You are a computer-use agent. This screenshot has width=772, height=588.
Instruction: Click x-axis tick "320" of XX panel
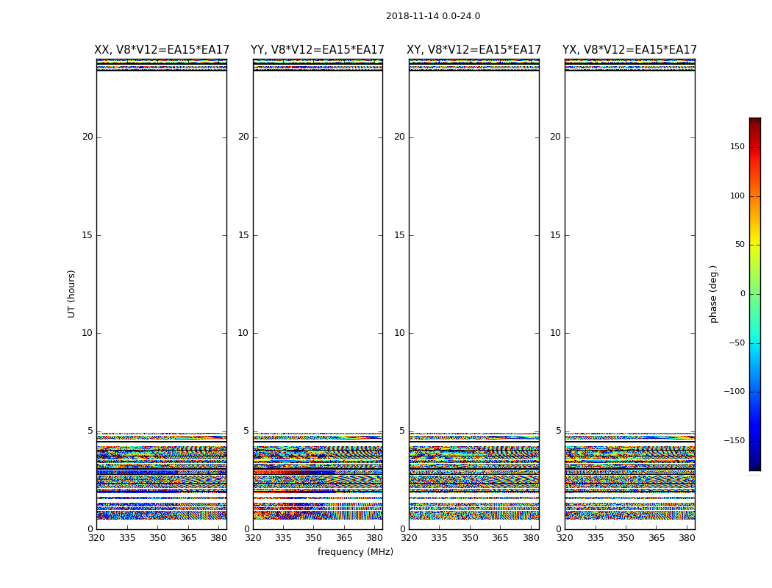(x=96, y=538)
